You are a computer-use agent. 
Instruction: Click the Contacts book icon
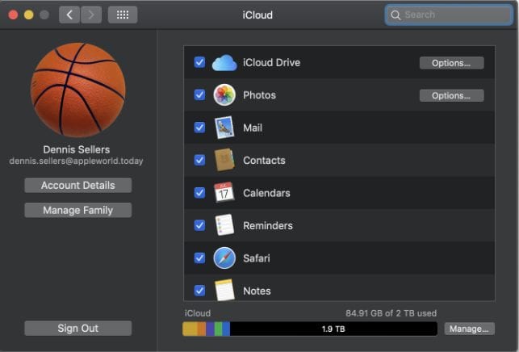(x=224, y=161)
